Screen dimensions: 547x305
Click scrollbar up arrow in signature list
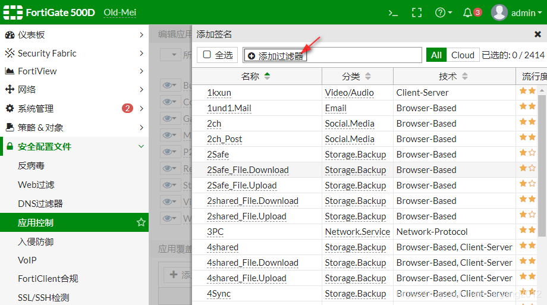tap(542, 90)
